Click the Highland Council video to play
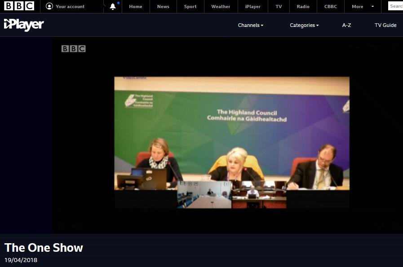This screenshot has height=267, width=403. pos(232,142)
